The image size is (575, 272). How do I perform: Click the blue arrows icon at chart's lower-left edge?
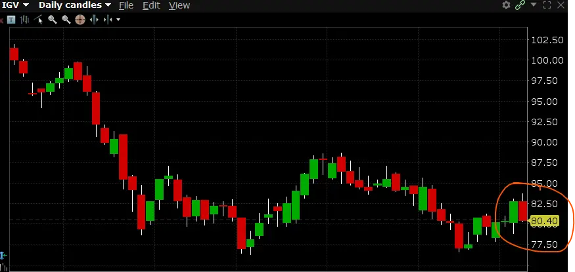coord(3,255)
